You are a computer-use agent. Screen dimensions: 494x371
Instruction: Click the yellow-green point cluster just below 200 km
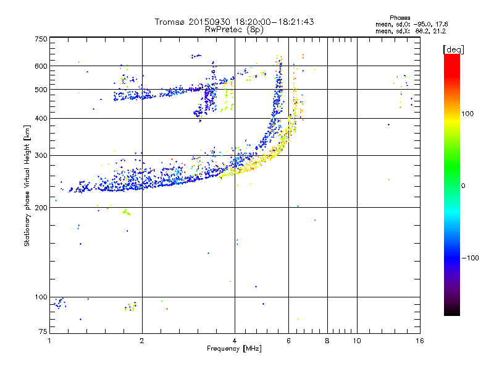click(x=126, y=212)
